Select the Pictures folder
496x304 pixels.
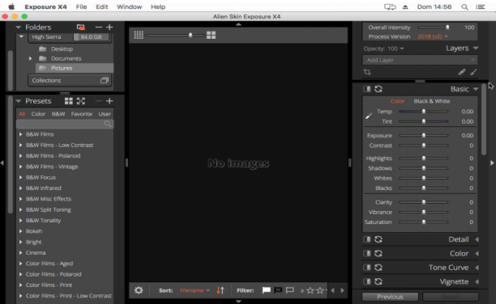tap(74, 68)
